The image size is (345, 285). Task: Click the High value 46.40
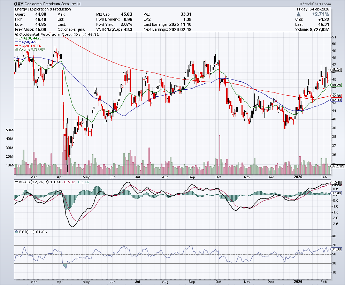pos(41,20)
